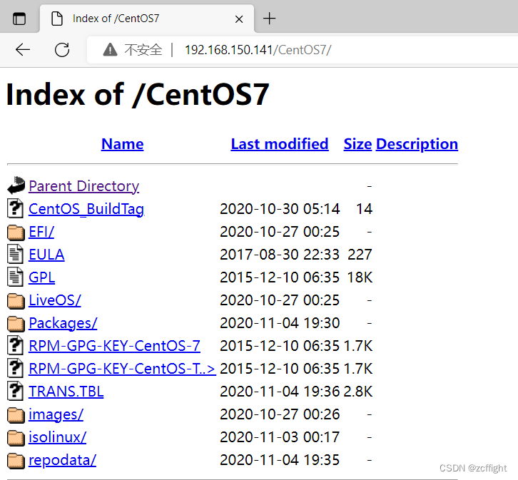The width and height of the screenshot is (518, 480).
Task: Click the folder icon beside images/
Action: click(x=16, y=415)
